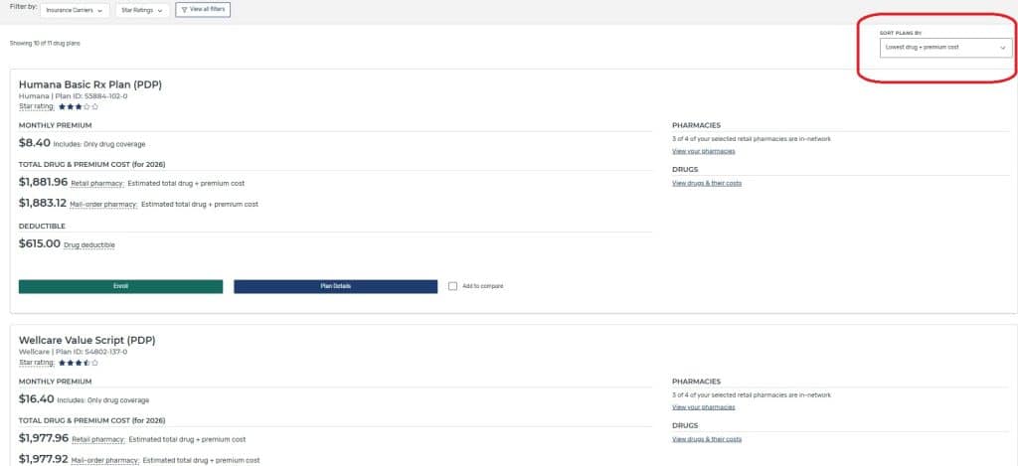Screen dimensions: 1018x466
Task: Click View your pharmacies under Wellcare plan
Action: point(703,407)
